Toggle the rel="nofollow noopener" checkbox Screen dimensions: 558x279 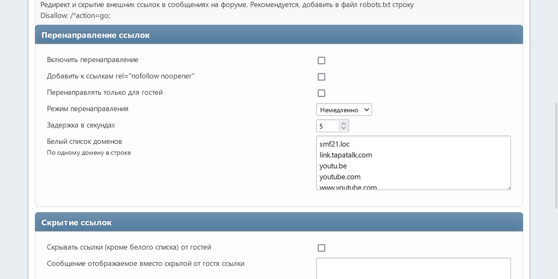point(322,77)
